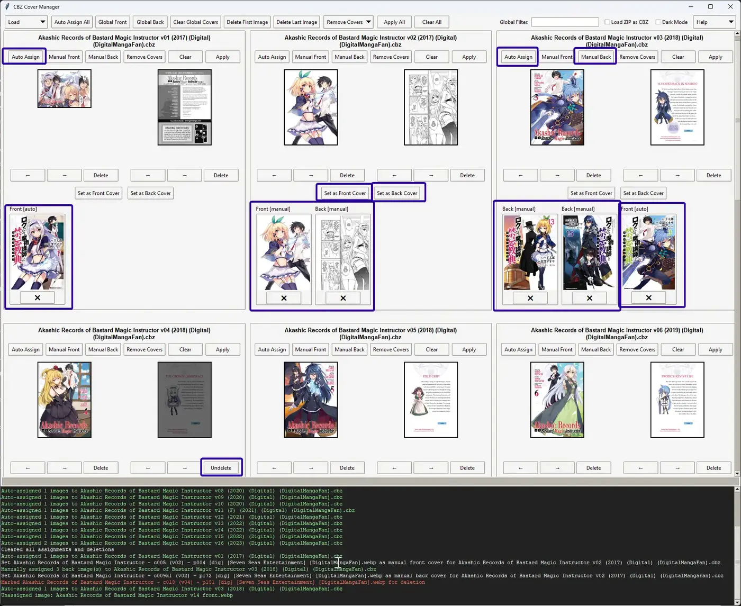Click X under v03 Front [auto] cover

point(648,298)
